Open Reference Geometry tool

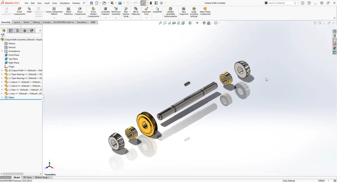click(116, 11)
